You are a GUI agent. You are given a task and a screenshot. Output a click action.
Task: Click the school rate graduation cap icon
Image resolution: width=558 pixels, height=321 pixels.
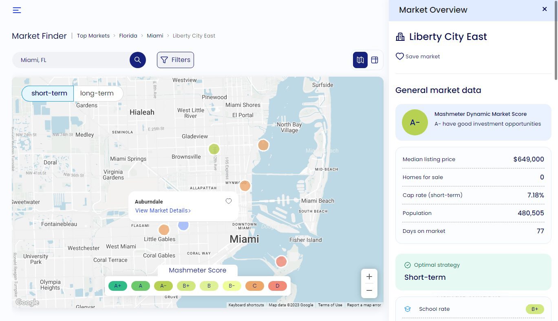[x=408, y=309]
